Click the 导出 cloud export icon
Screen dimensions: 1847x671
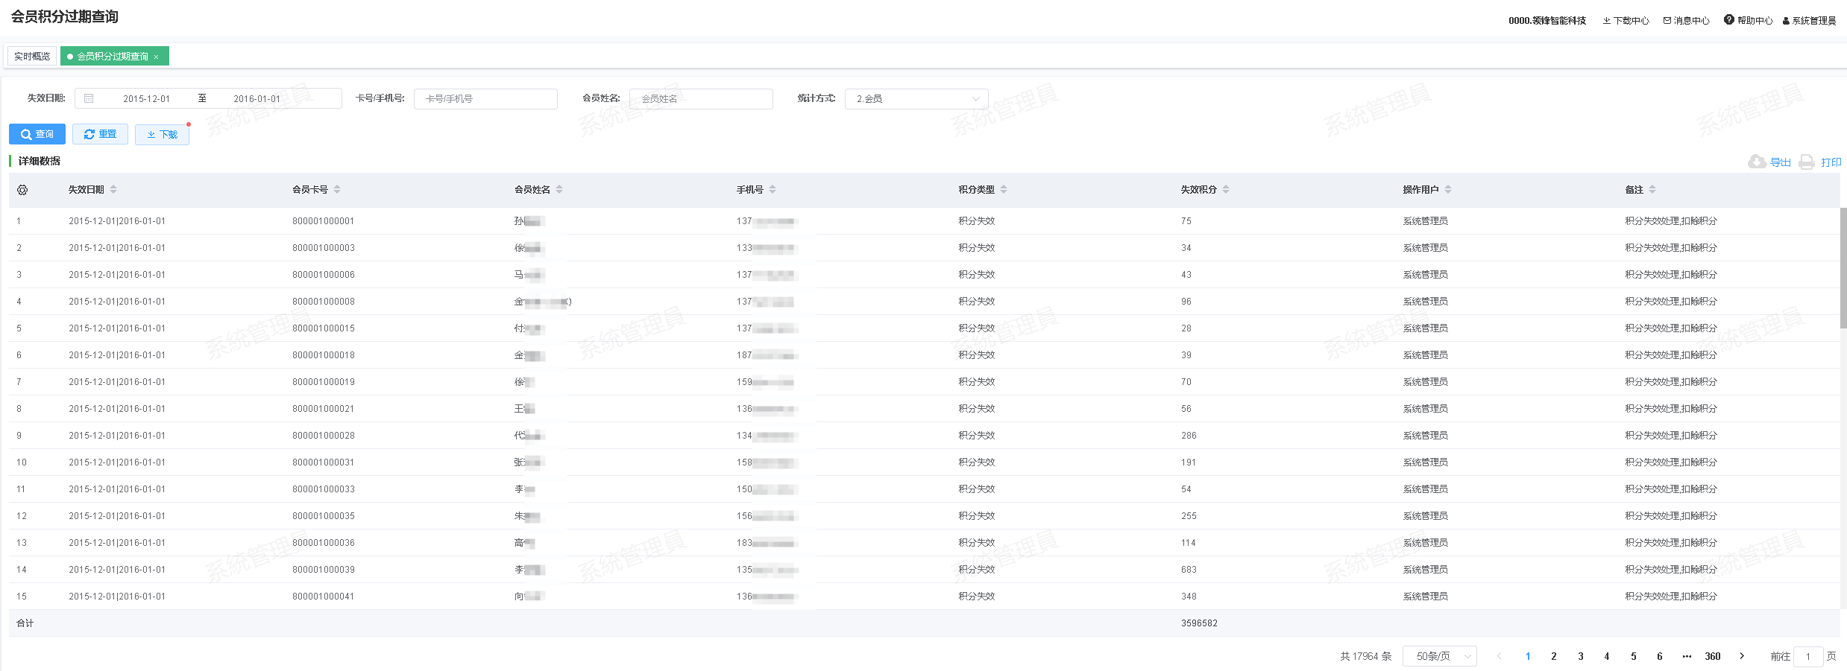tap(1756, 162)
